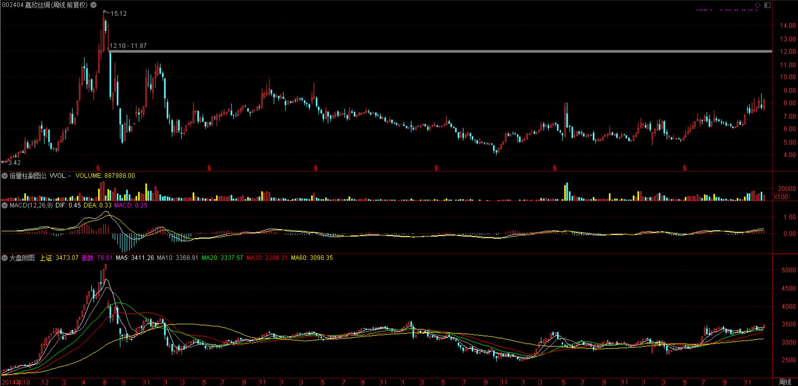Click the diamond icon at top right
The width and height of the screenshot is (798, 386).
758,5
